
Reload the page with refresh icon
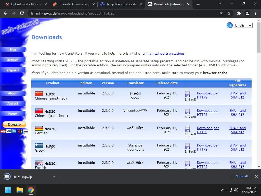22,13
